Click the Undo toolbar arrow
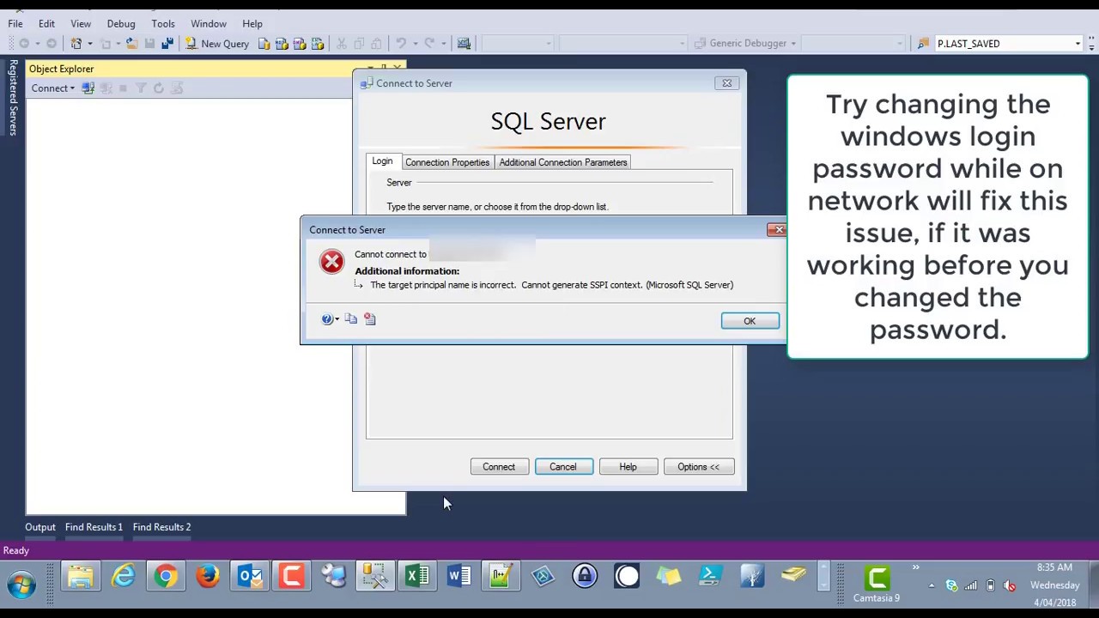This screenshot has width=1099, height=618. click(x=400, y=44)
